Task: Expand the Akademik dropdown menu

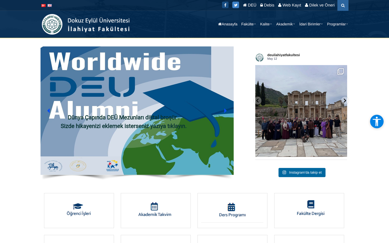Action: pos(286,24)
